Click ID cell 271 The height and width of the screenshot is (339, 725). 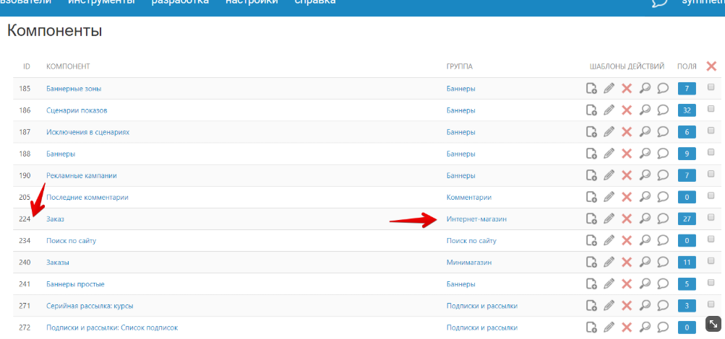pyautogui.click(x=25, y=306)
